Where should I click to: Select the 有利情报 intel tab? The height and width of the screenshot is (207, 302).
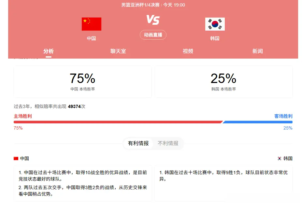point(138,144)
